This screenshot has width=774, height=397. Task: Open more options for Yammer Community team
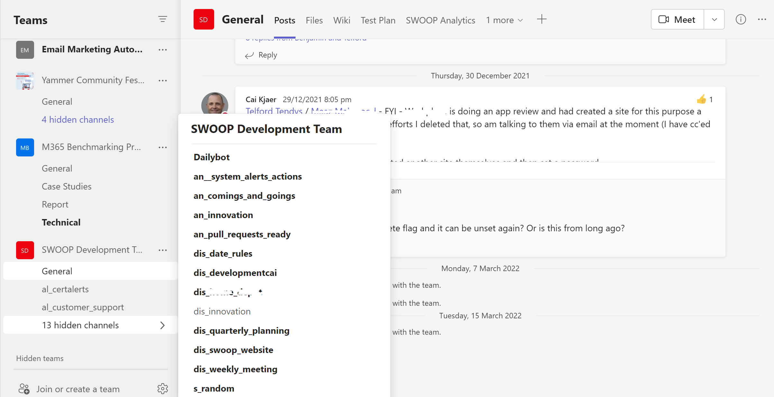[x=163, y=81]
